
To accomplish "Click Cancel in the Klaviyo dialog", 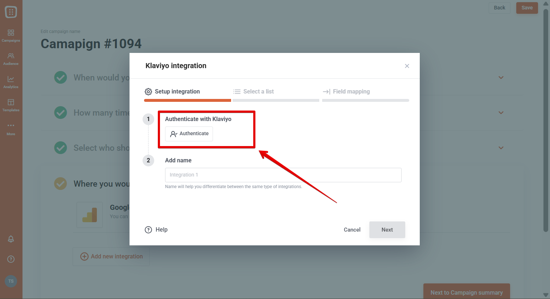I will 352,230.
